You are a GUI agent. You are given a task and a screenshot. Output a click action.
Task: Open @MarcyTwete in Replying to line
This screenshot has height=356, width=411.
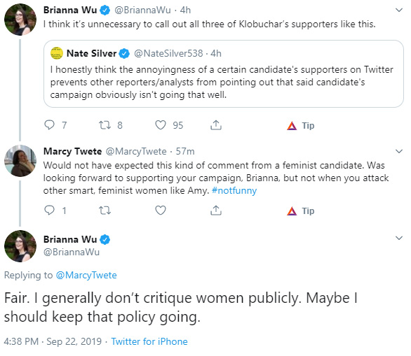click(86, 275)
